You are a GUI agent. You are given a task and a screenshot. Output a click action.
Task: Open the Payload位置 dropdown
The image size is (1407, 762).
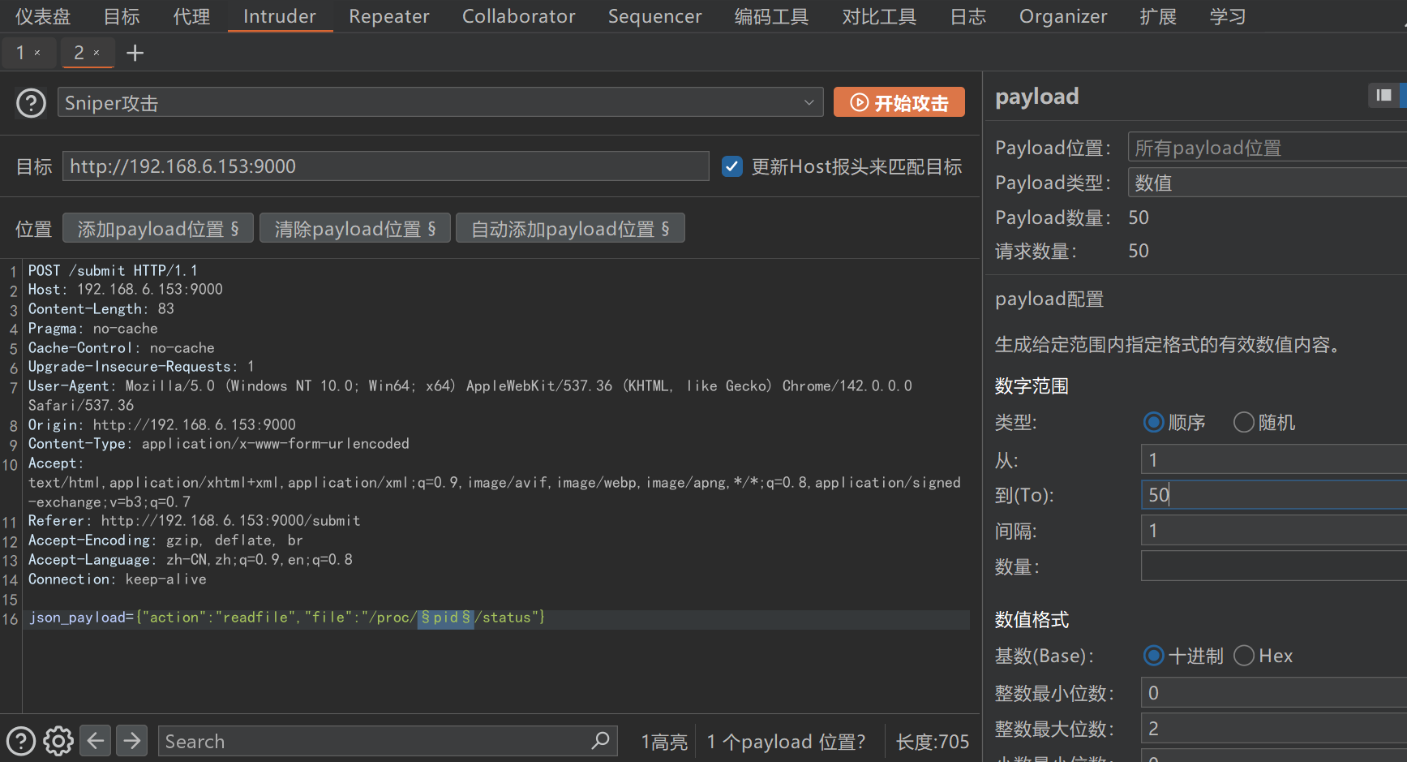1267,148
